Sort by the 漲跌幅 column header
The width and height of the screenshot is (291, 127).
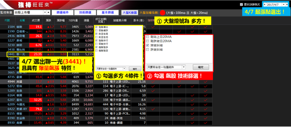tap(60, 20)
